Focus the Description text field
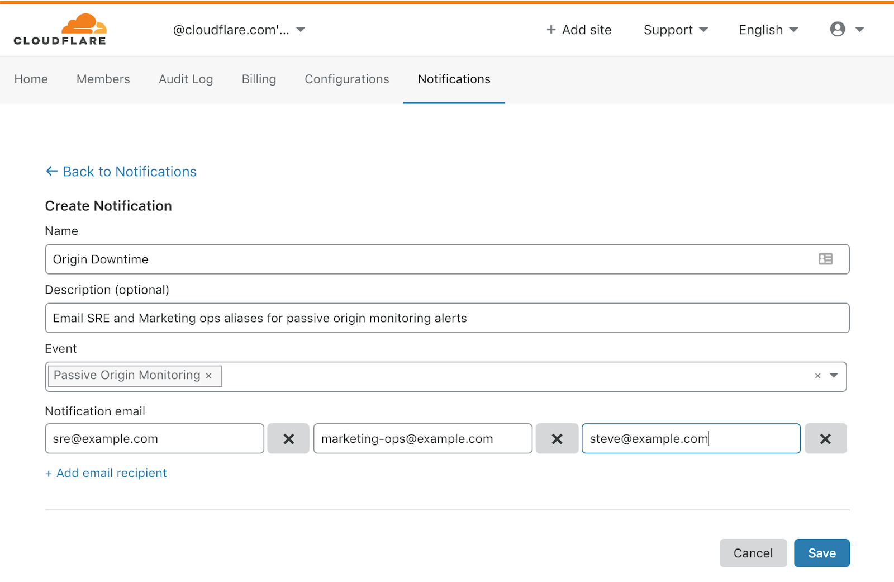The height and width of the screenshot is (582, 894). tap(447, 318)
